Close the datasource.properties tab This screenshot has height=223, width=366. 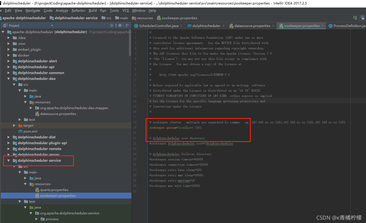tap(273, 26)
